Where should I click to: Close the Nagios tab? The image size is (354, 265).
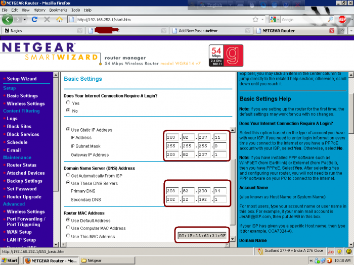(80, 31)
